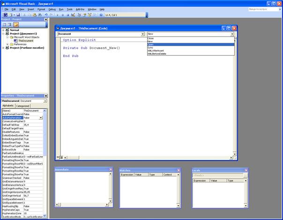This screenshot has width=283, height=220.
Task: Toggle Design Mode toolbar icon
Action: pyautogui.click(x=73, y=15)
